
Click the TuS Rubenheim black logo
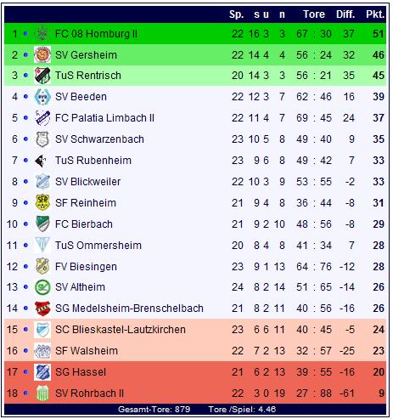[42, 161]
